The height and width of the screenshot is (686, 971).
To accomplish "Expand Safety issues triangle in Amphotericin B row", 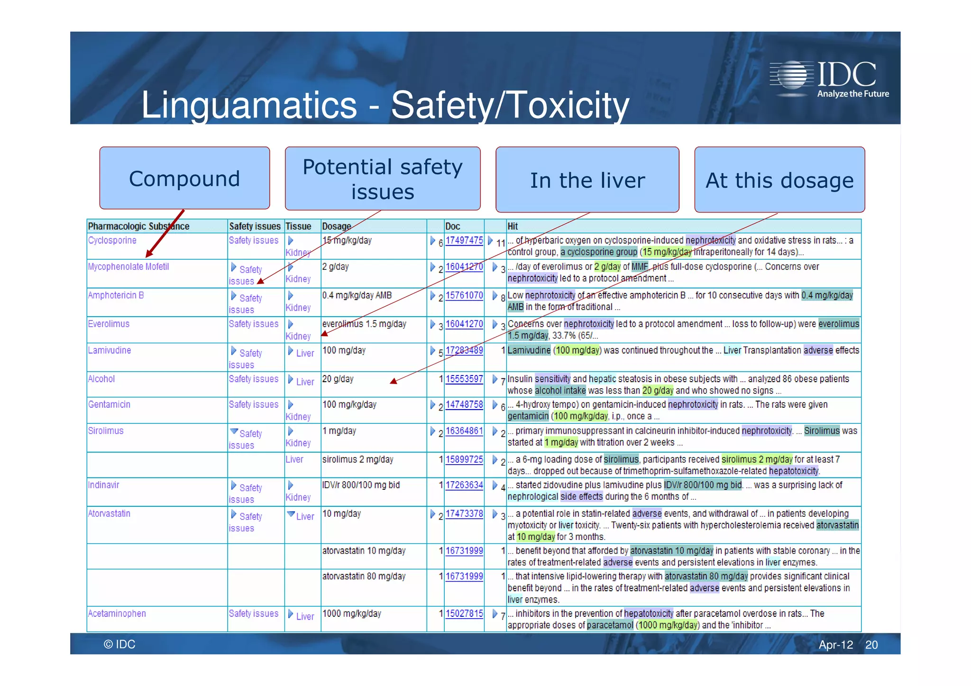I will 234,296.
